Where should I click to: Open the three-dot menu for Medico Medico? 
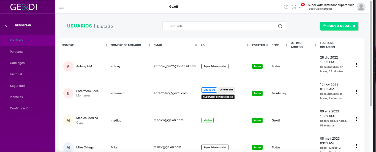(356, 119)
